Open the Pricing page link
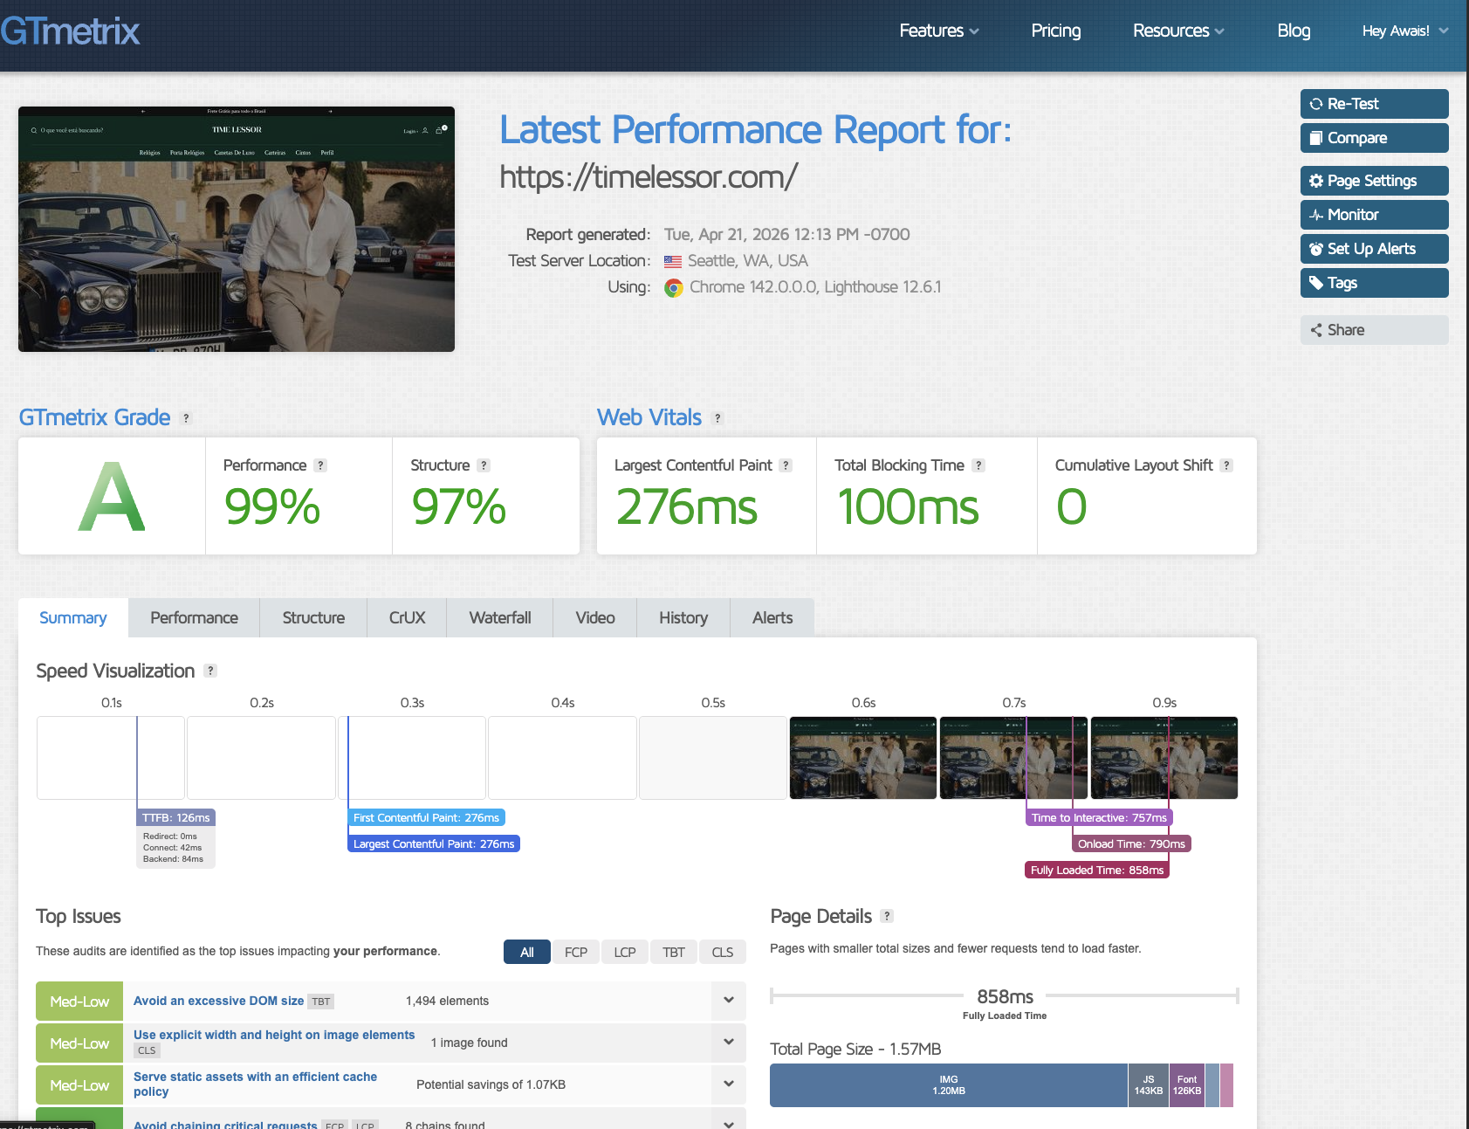The image size is (1469, 1129). coord(1055,31)
